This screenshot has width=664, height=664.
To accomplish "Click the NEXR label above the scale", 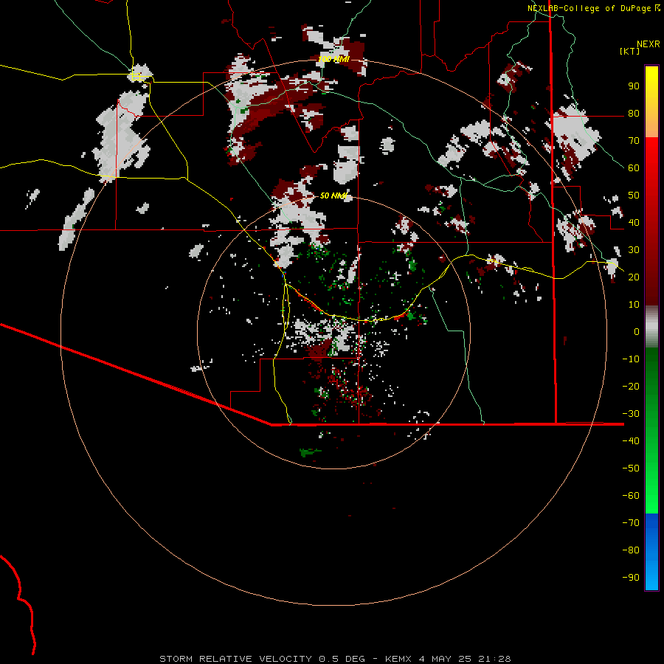I will 648,44.
